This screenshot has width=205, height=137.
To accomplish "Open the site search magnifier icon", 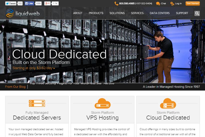I will tap(197, 13).
